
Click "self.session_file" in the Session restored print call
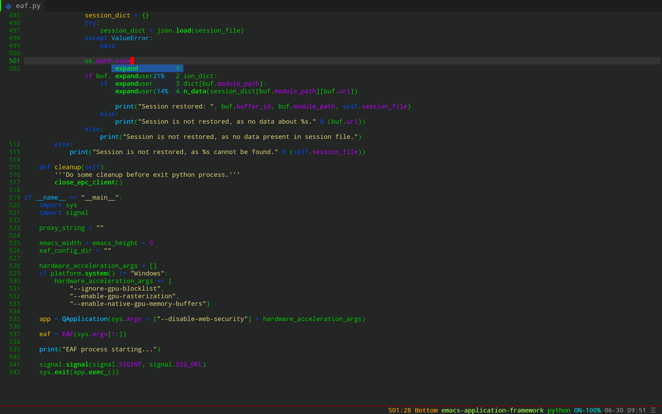point(375,107)
